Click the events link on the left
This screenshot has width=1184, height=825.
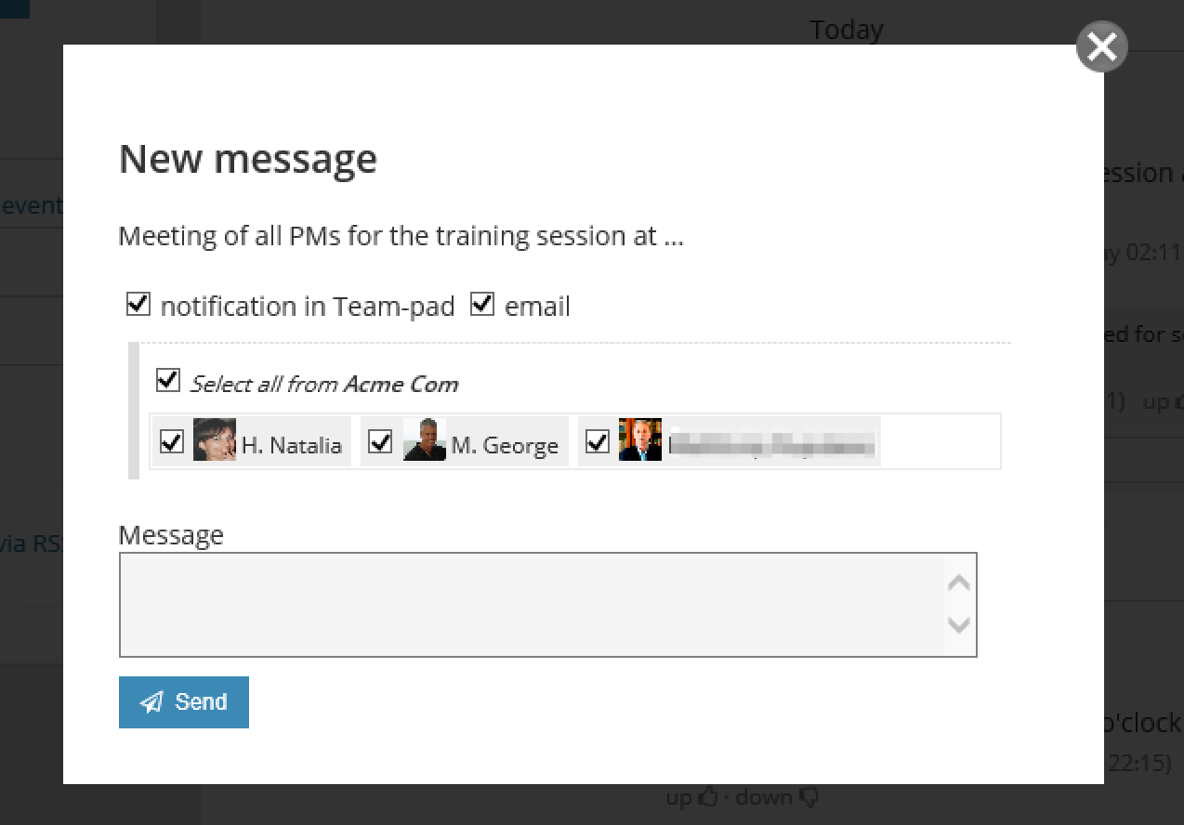32,205
